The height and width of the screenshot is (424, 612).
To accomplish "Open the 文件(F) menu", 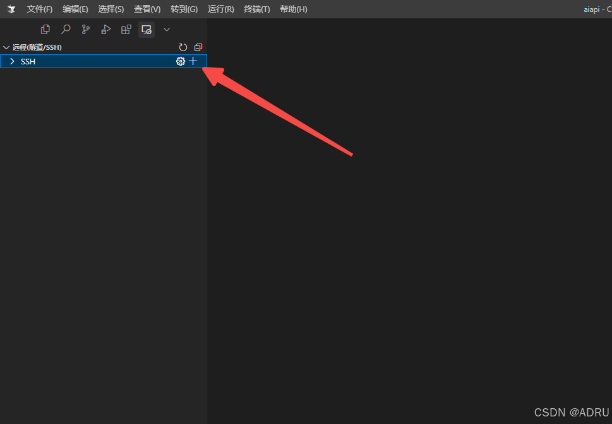I will [x=39, y=9].
